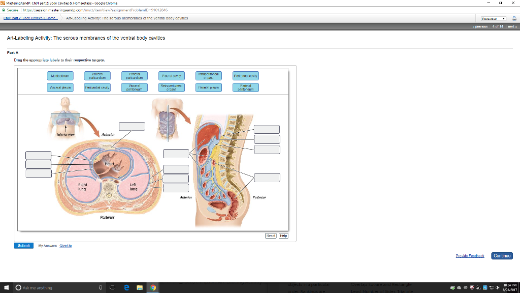Click the Cortana microphone icon
This screenshot has width=520, height=293.
[100, 287]
